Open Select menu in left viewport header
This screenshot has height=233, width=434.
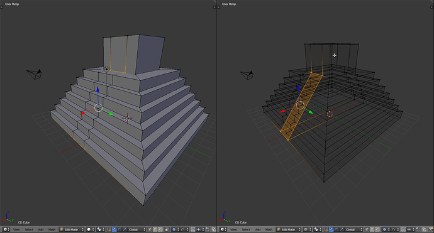click(x=29, y=229)
